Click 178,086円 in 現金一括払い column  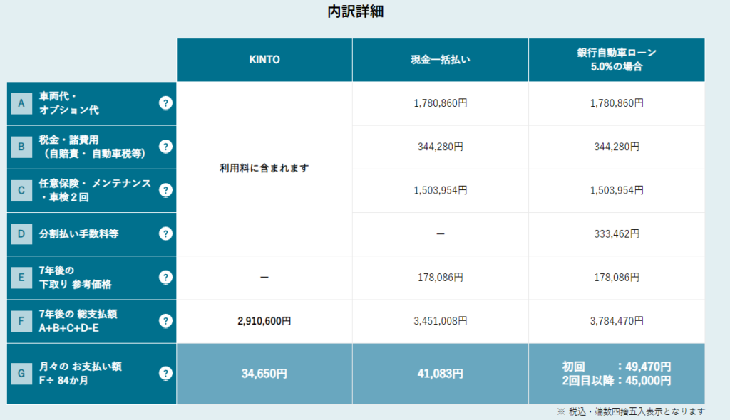pyautogui.click(x=441, y=278)
